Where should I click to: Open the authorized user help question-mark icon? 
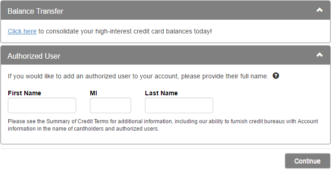[x=276, y=76]
